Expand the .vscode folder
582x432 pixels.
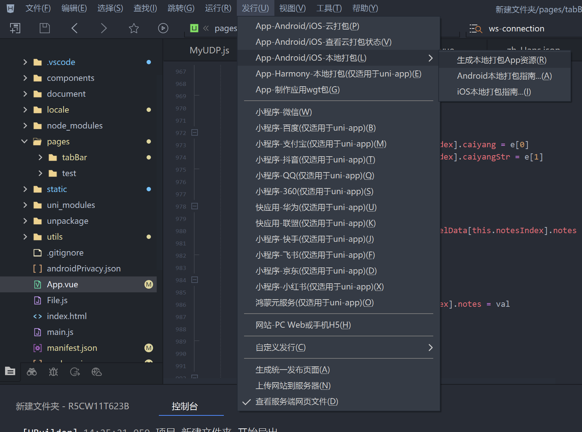tap(25, 62)
